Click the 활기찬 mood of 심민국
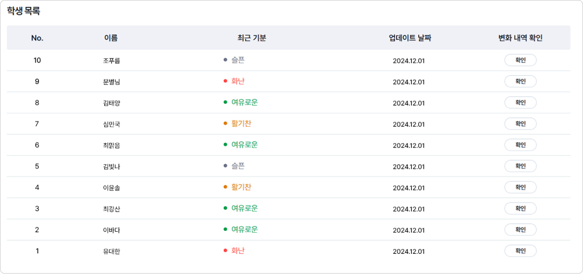Viewport: 583px width, 274px height. click(241, 123)
